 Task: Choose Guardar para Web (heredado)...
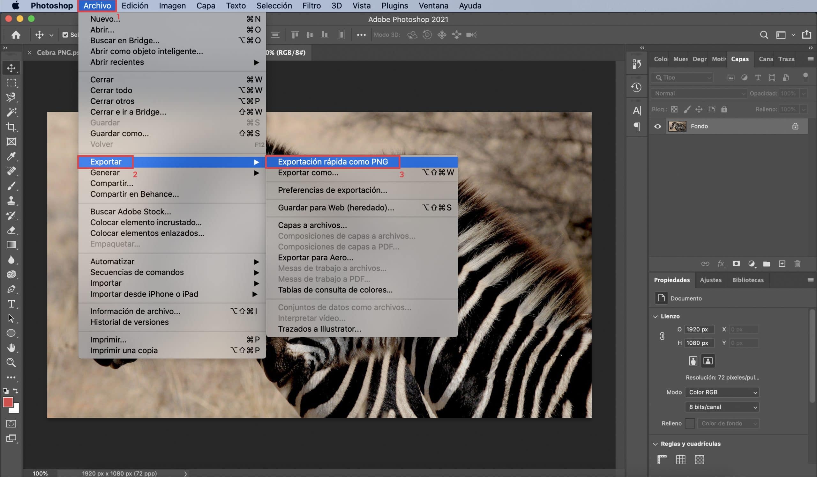coord(362,208)
